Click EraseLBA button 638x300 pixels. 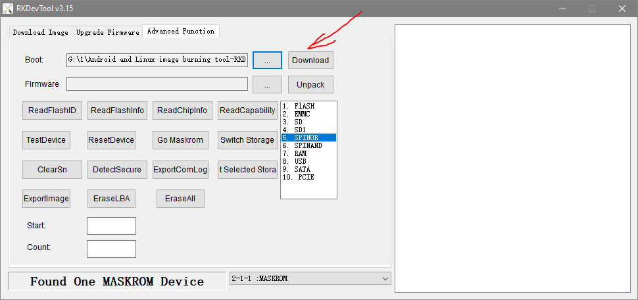[111, 199]
